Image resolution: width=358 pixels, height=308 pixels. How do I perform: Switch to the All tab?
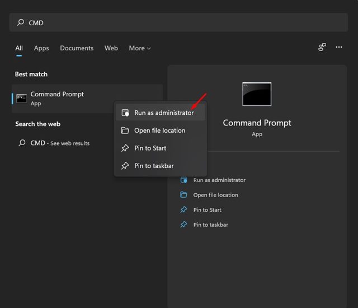[19, 48]
